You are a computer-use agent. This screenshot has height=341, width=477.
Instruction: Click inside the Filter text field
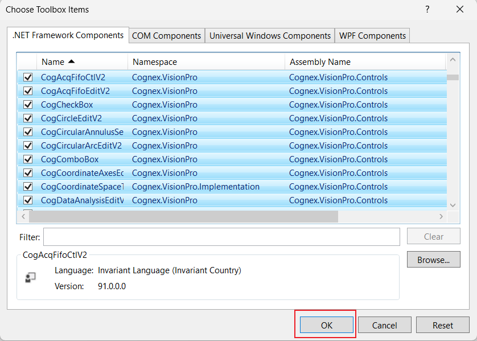pos(221,237)
